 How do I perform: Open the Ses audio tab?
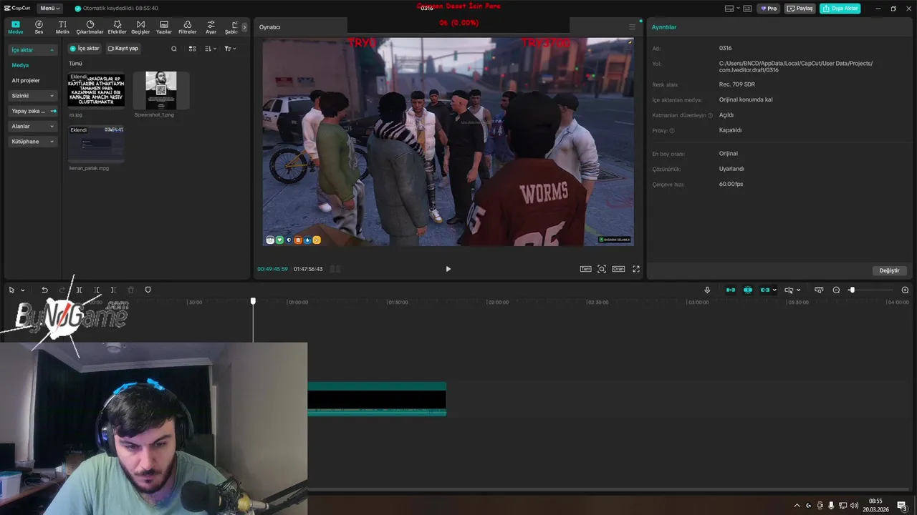(39, 27)
